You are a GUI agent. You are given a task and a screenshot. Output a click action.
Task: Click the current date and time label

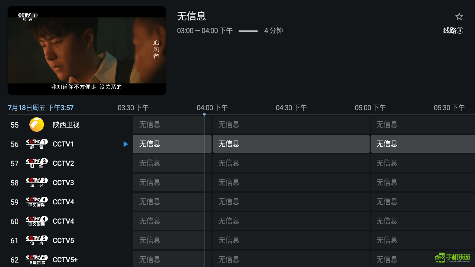coord(41,108)
